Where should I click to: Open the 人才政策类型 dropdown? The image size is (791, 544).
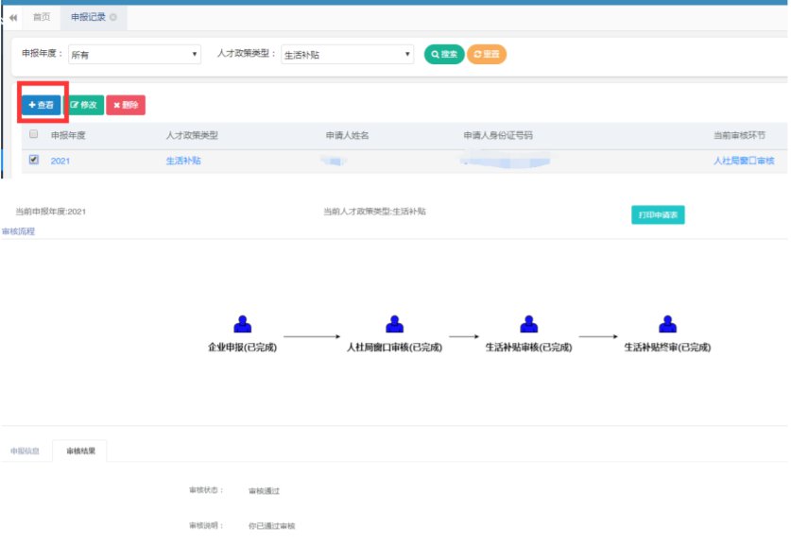[347, 55]
